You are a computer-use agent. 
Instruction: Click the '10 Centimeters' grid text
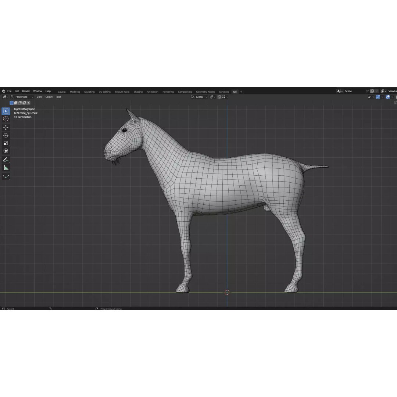click(x=22, y=117)
